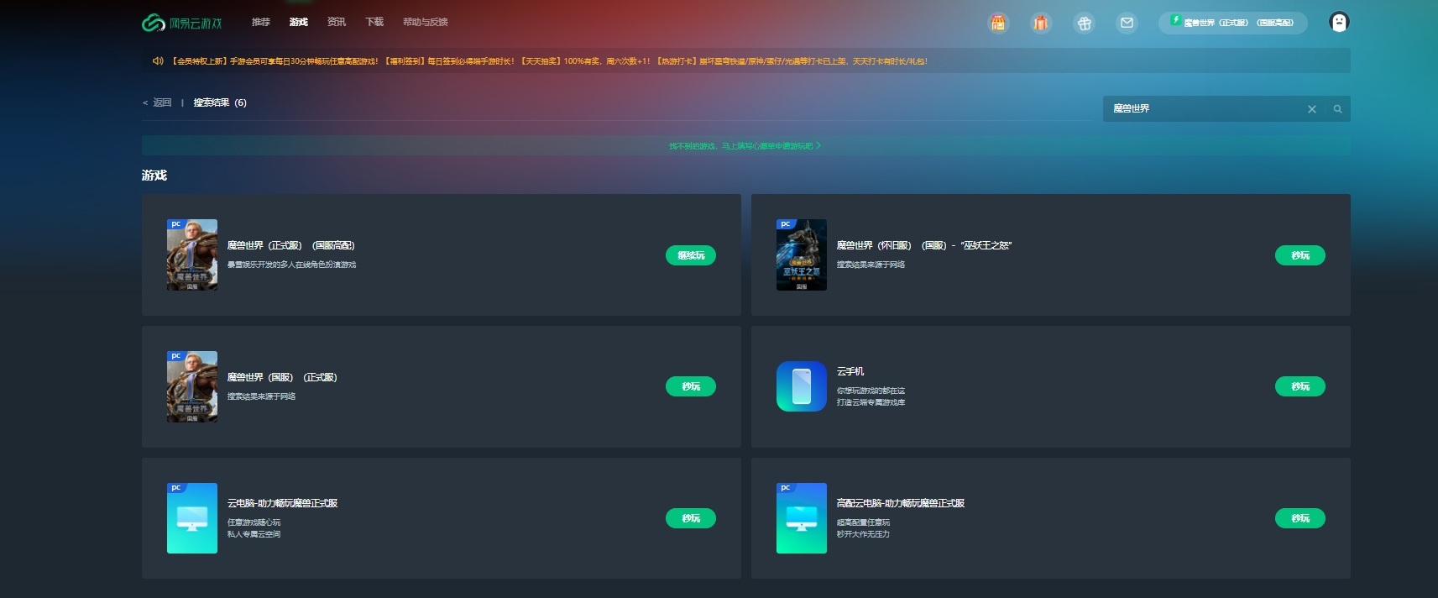This screenshot has height=598, width=1438.
Task: Switch to the 推荐 tab
Action: (261, 22)
